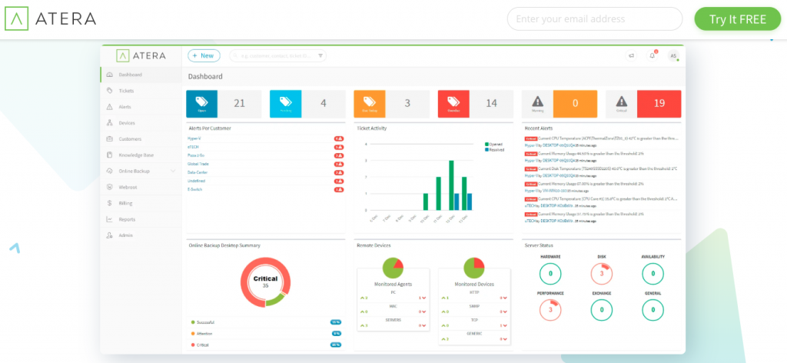The width and height of the screenshot is (787, 363).
Task: Click the Alerts triangle icon in sidebar
Action: pyautogui.click(x=109, y=107)
